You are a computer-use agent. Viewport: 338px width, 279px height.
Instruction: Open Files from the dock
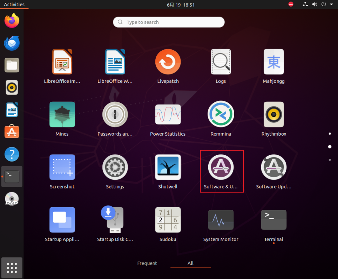point(12,65)
